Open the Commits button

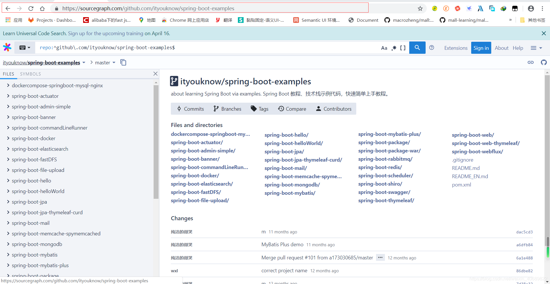190,109
